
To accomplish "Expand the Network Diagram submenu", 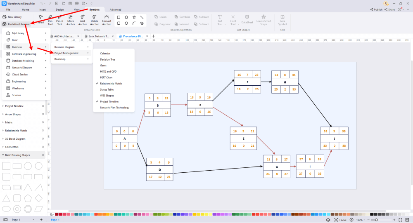I will tap(26, 68).
